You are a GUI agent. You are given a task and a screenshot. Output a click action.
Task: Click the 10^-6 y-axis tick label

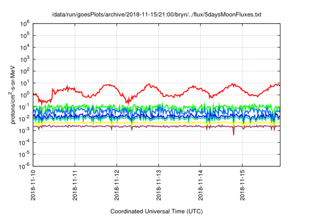click(x=24, y=166)
